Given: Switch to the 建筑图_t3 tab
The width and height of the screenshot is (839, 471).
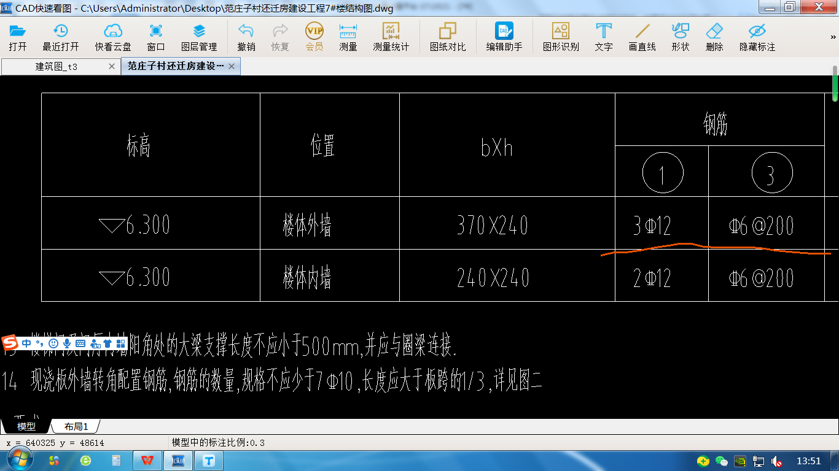Looking at the screenshot, I should point(56,66).
